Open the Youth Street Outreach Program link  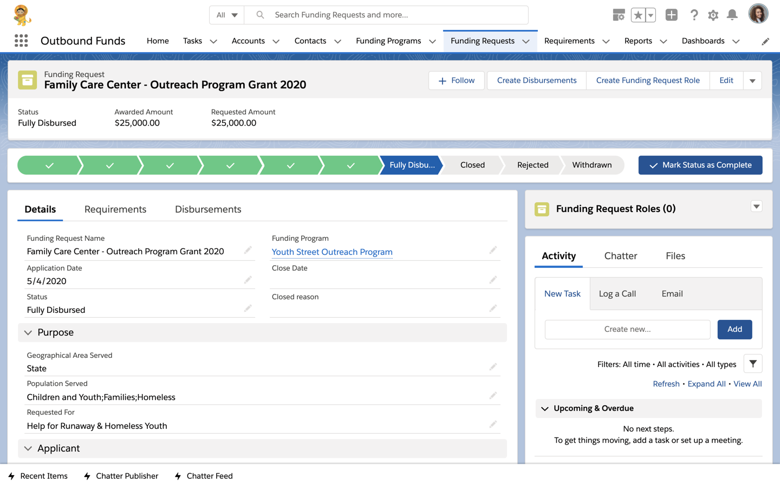tap(332, 252)
